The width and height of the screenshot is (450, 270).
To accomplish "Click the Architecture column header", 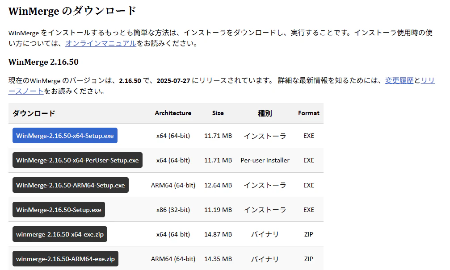I will coord(173,113).
